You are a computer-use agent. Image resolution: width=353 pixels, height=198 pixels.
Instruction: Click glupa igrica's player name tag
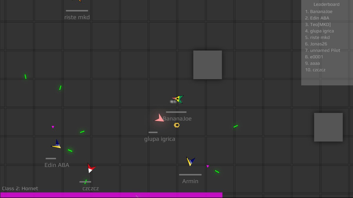coord(160,139)
